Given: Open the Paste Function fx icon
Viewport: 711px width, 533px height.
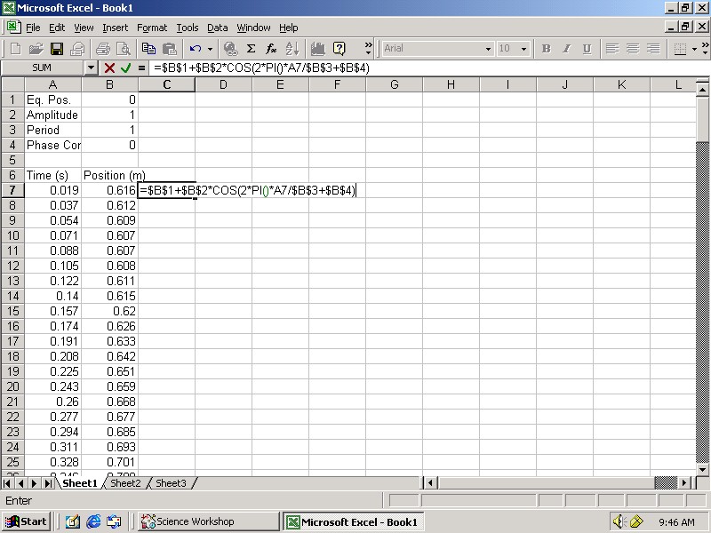Looking at the screenshot, I should click(272, 49).
